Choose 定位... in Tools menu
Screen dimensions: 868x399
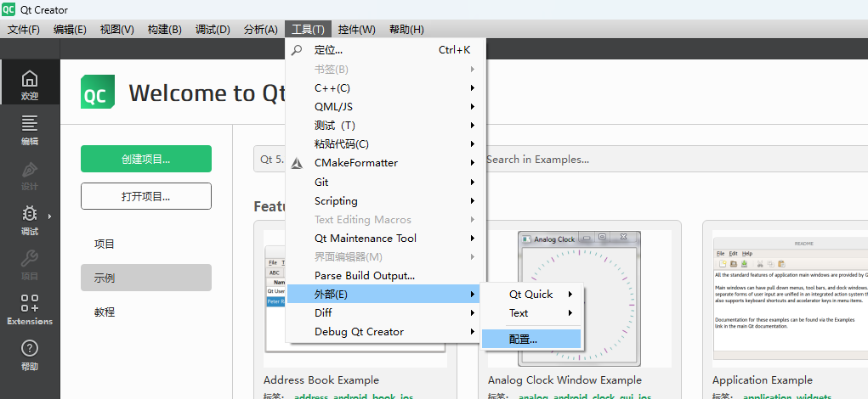pos(386,50)
